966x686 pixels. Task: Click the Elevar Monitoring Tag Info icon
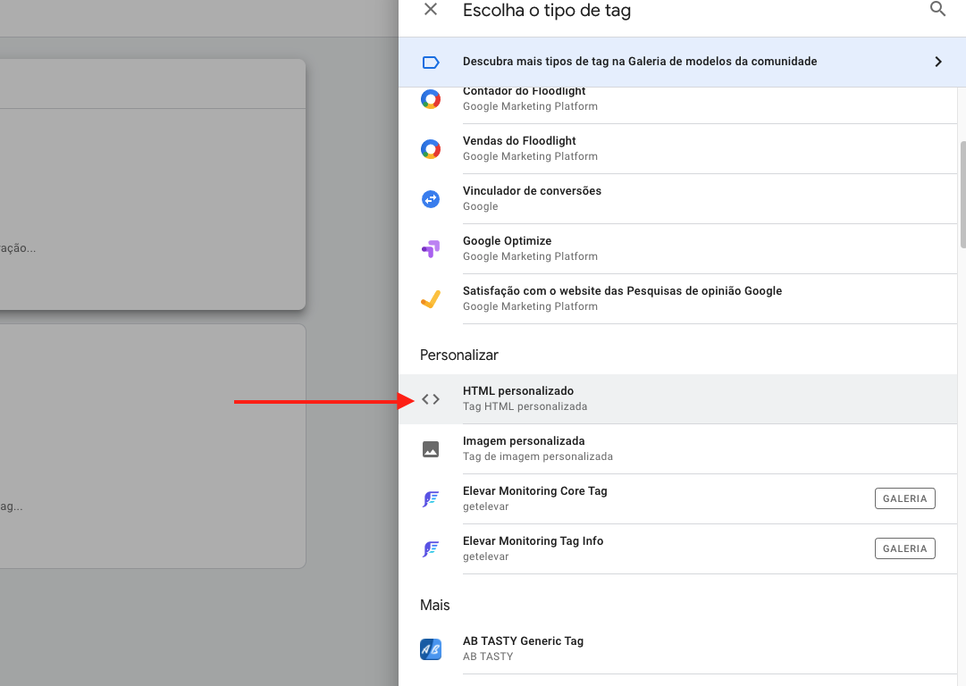(x=431, y=548)
